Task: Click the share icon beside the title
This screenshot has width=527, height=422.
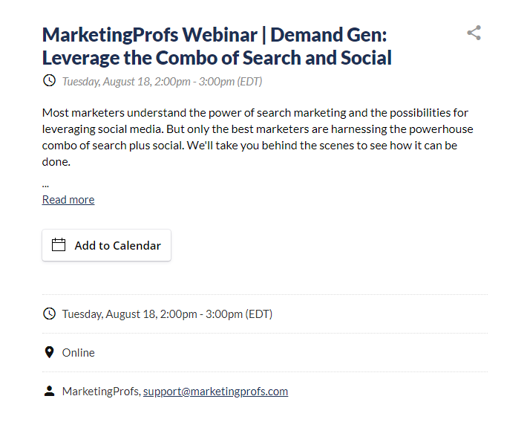Action: (474, 33)
